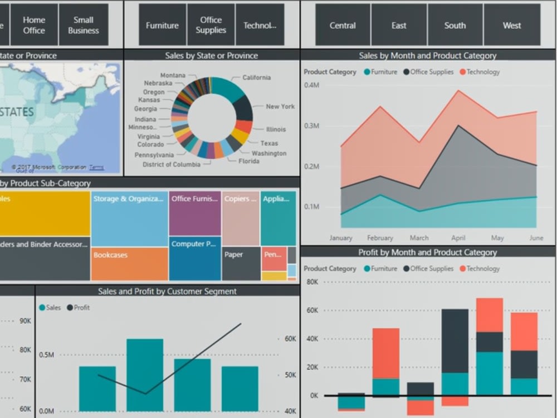Image resolution: width=557 pixels, height=418 pixels.
Task: Select the Small Business slicer
Action: click(83, 25)
